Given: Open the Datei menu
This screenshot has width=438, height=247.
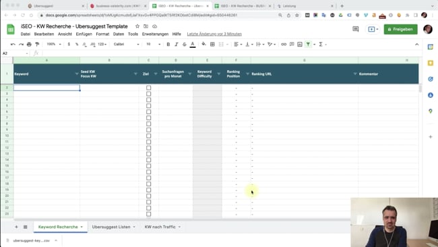Looking at the screenshot, I should [x=26, y=34].
